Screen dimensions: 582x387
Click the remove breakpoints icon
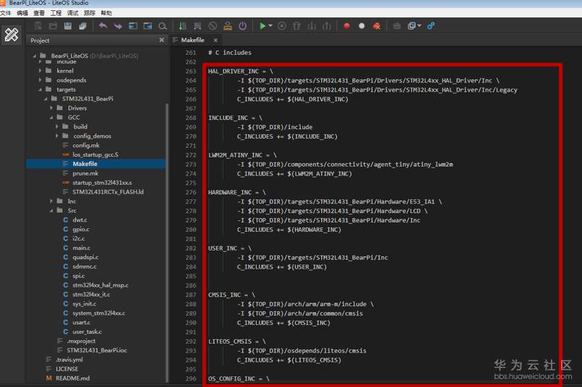pos(377,26)
